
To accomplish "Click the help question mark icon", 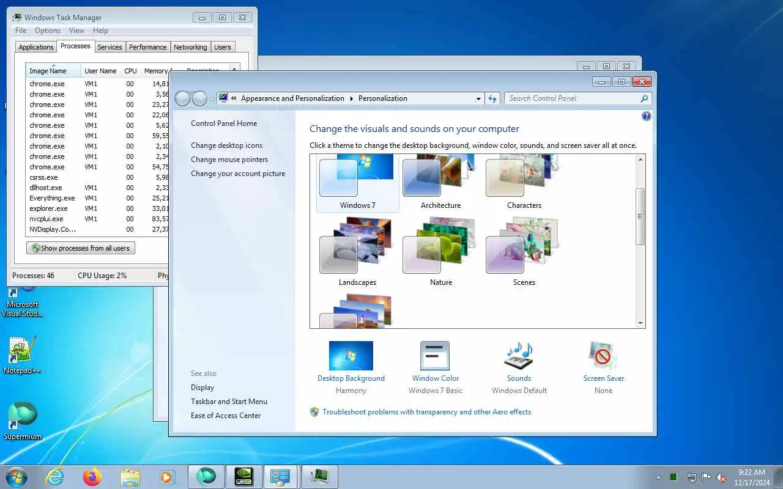I will pyautogui.click(x=647, y=116).
